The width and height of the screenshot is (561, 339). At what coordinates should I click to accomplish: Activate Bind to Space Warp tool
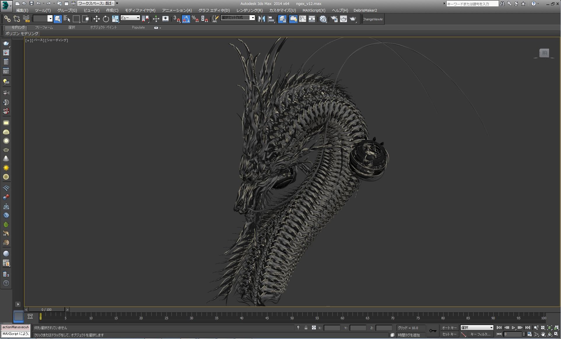click(26, 19)
